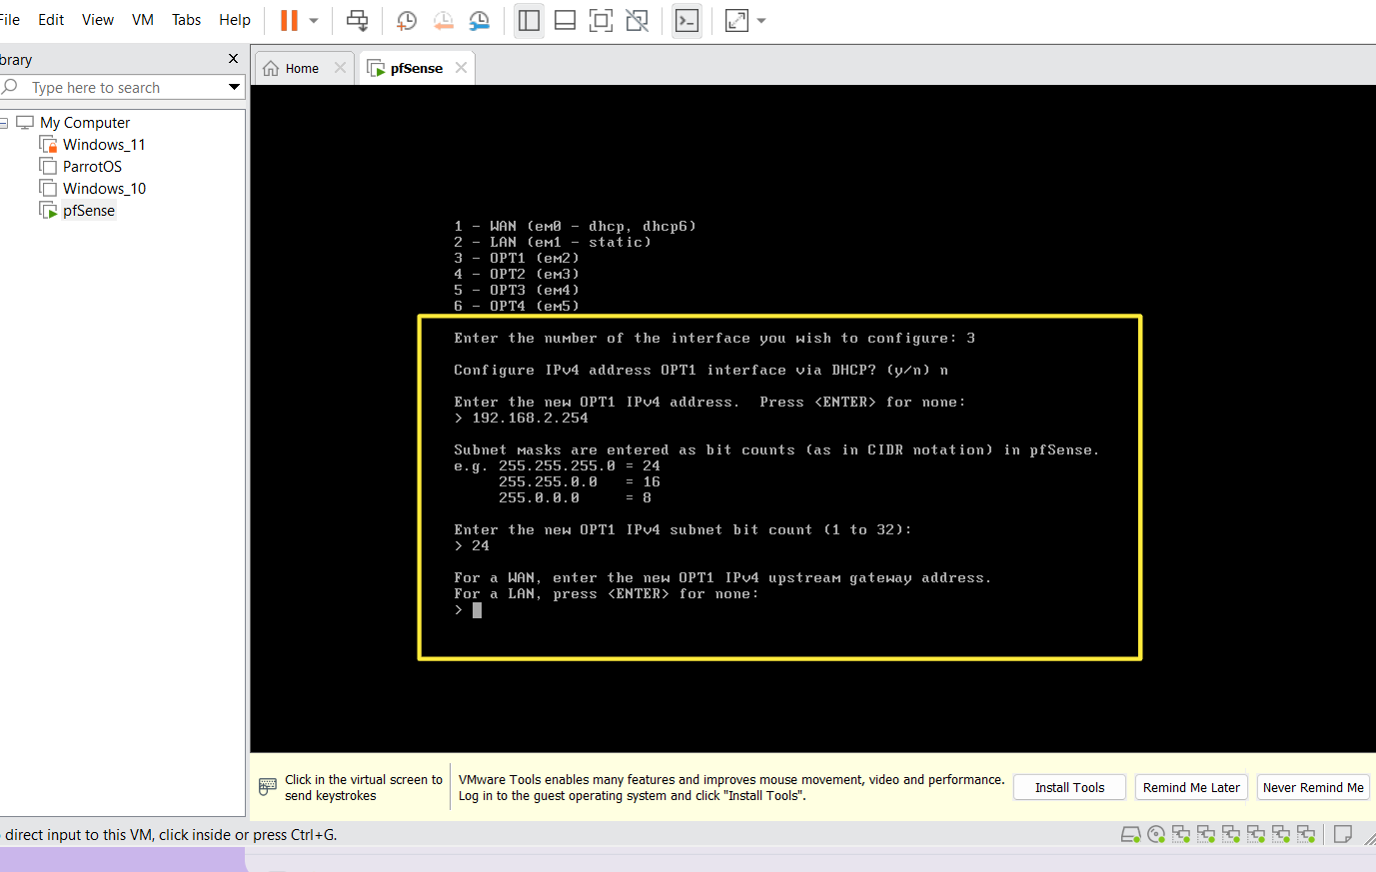Click the pfSense running VM icon in library

click(48, 211)
